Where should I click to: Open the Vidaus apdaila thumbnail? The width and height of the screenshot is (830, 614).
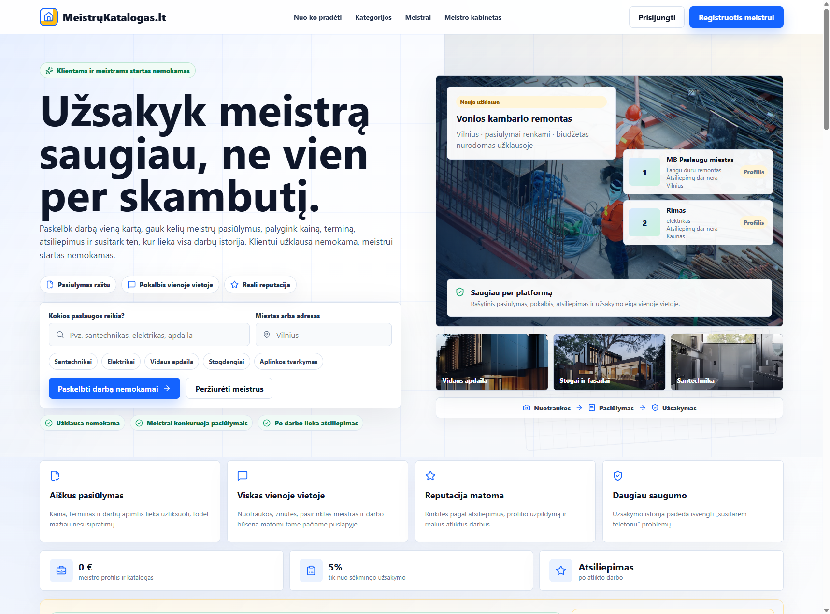492,362
